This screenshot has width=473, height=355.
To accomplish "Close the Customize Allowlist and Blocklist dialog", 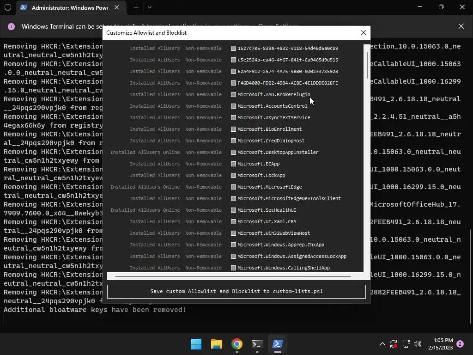I will point(363,33).
